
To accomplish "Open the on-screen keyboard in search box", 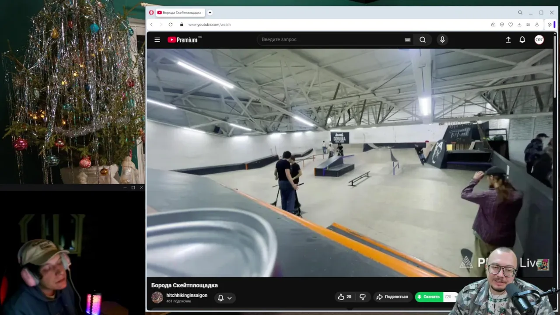I will pos(407,39).
